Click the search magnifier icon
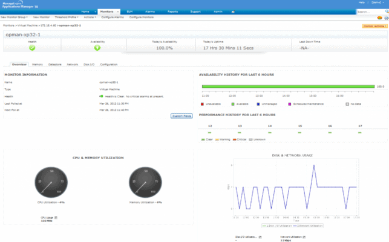The width and height of the screenshot is (389, 242). click(x=387, y=11)
